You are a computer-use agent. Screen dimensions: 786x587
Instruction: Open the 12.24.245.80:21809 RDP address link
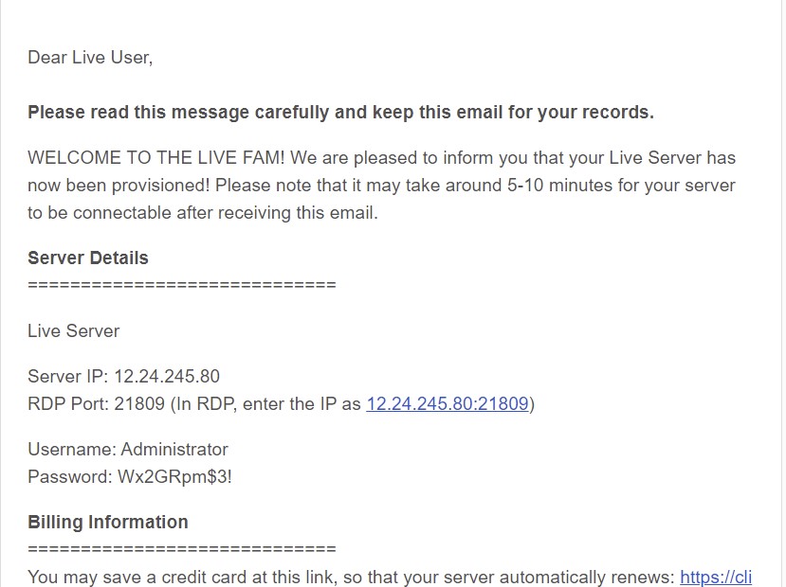(448, 404)
